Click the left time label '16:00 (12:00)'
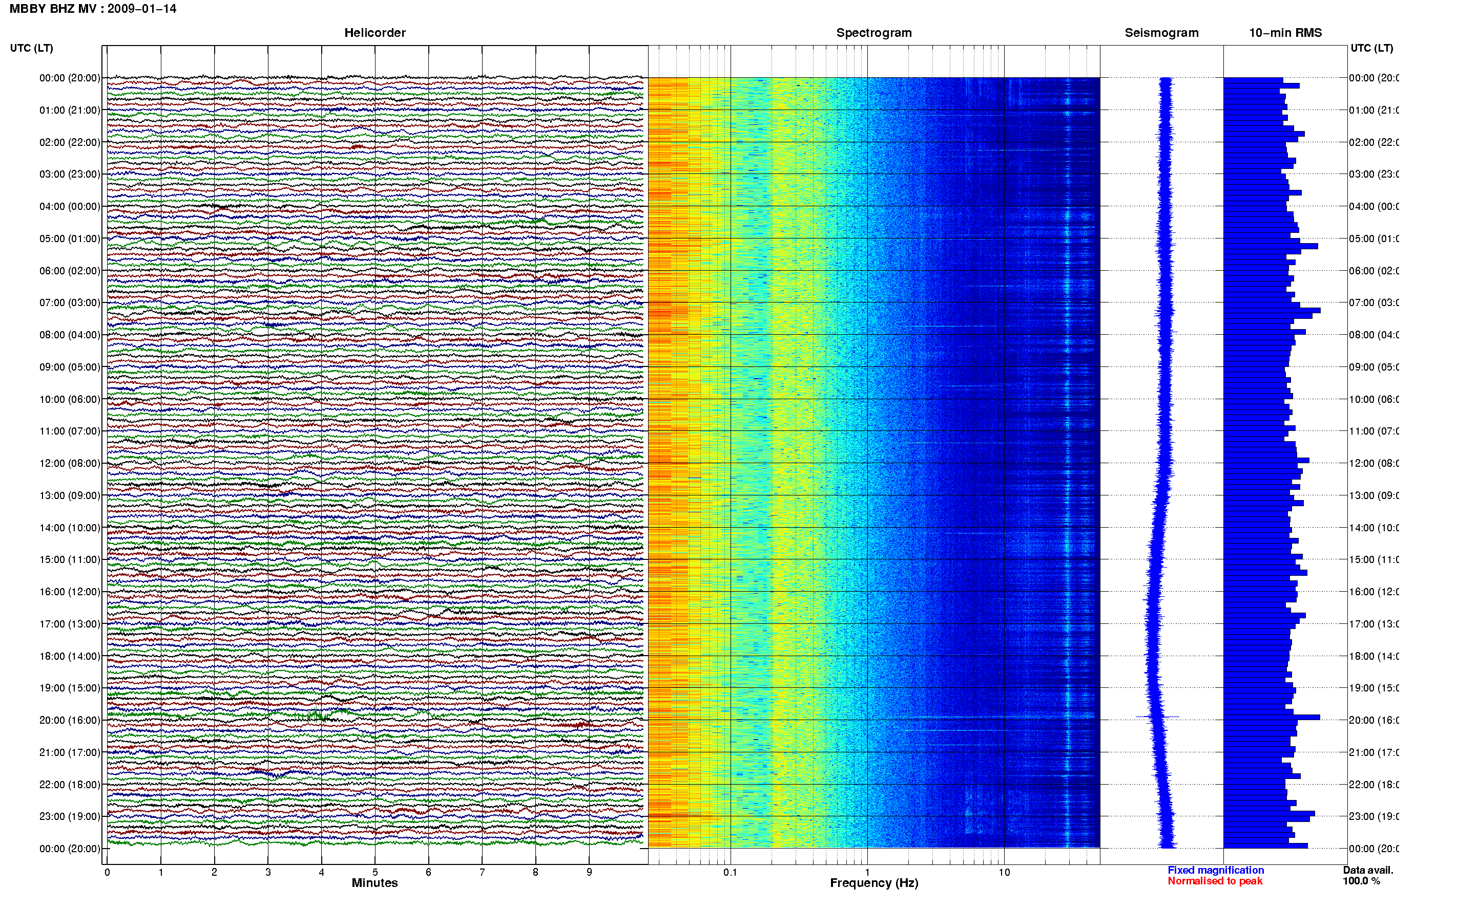Screen dimensions: 1457x910 (70, 592)
